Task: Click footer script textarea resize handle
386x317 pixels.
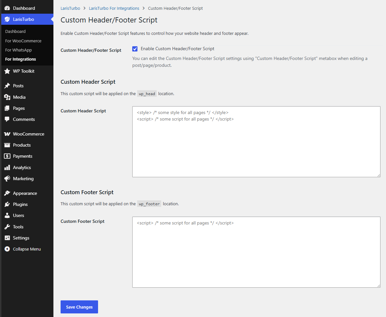Action: [x=379, y=286]
